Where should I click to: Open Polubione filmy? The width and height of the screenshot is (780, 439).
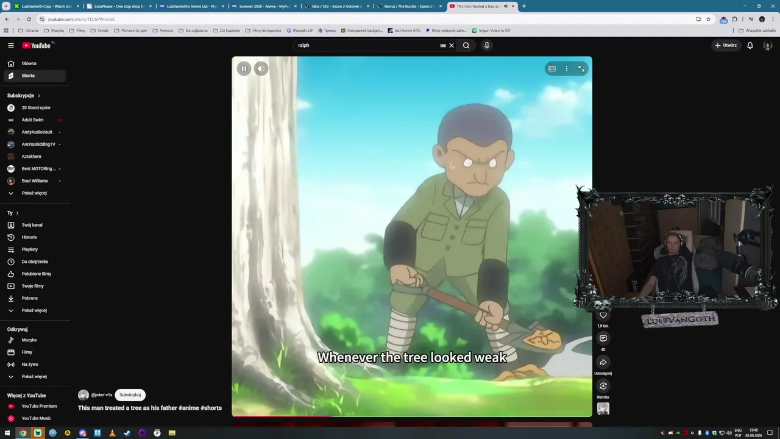[34, 274]
